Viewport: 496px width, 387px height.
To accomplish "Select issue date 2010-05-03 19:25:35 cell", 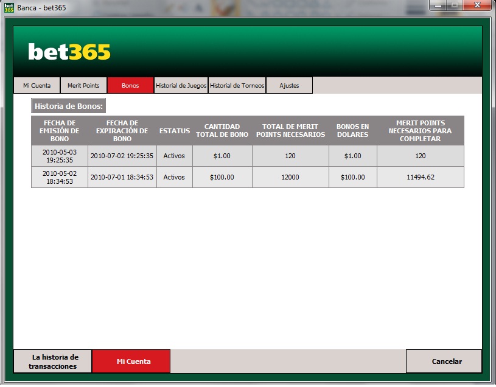I will pyautogui.click(x=60, y=156).
